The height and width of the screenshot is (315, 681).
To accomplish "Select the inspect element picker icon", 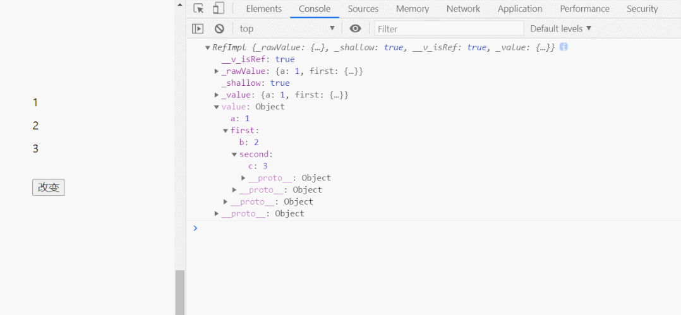I will coord(198,9).
